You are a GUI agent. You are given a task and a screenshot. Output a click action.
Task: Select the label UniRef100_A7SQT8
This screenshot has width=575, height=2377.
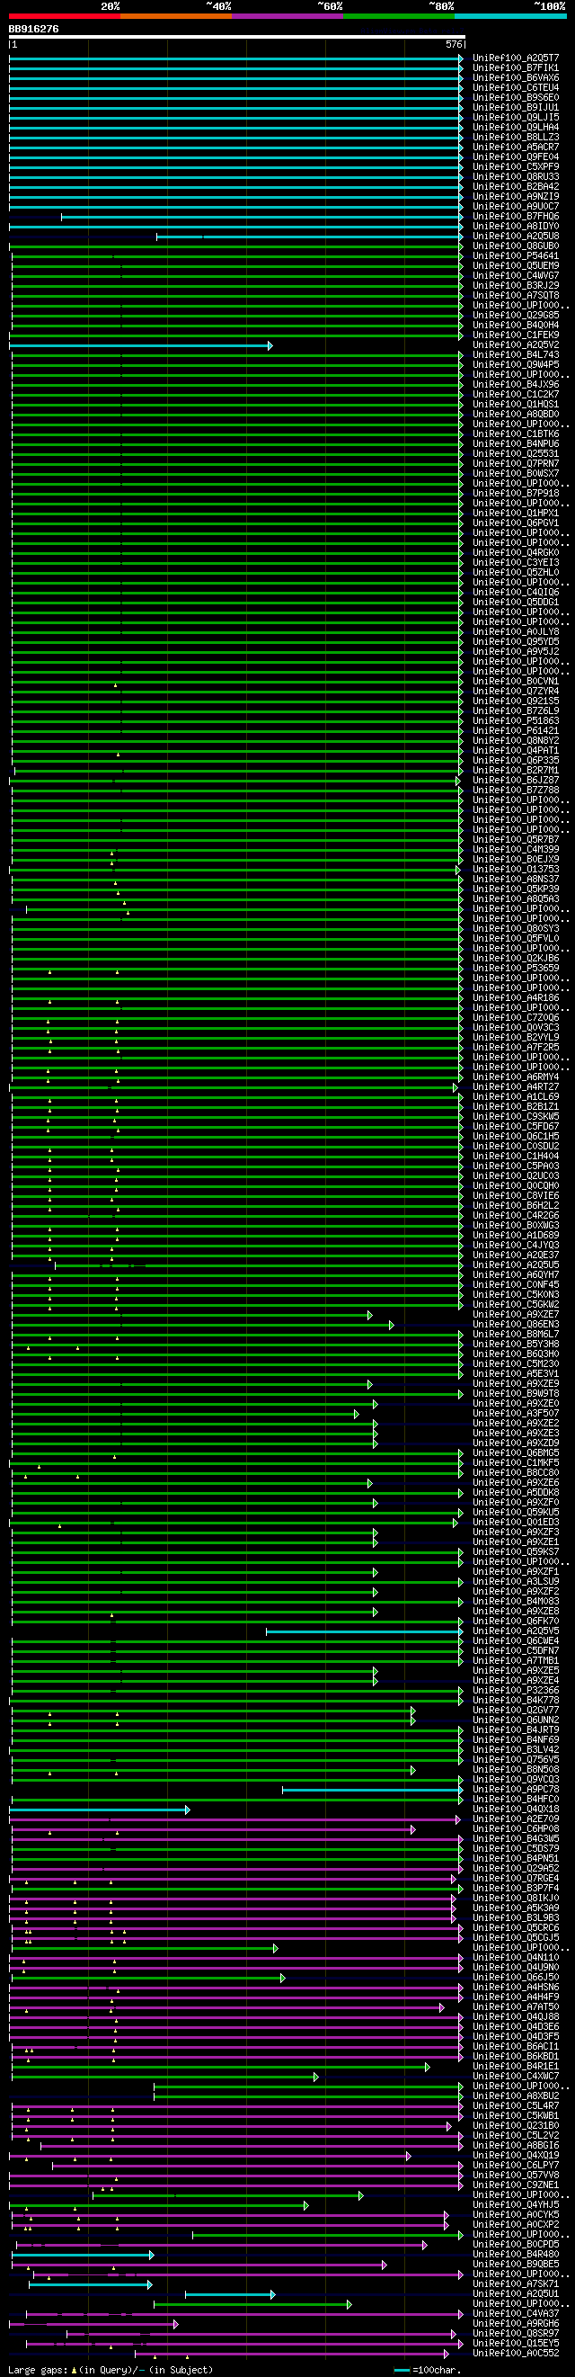[516, 295]
